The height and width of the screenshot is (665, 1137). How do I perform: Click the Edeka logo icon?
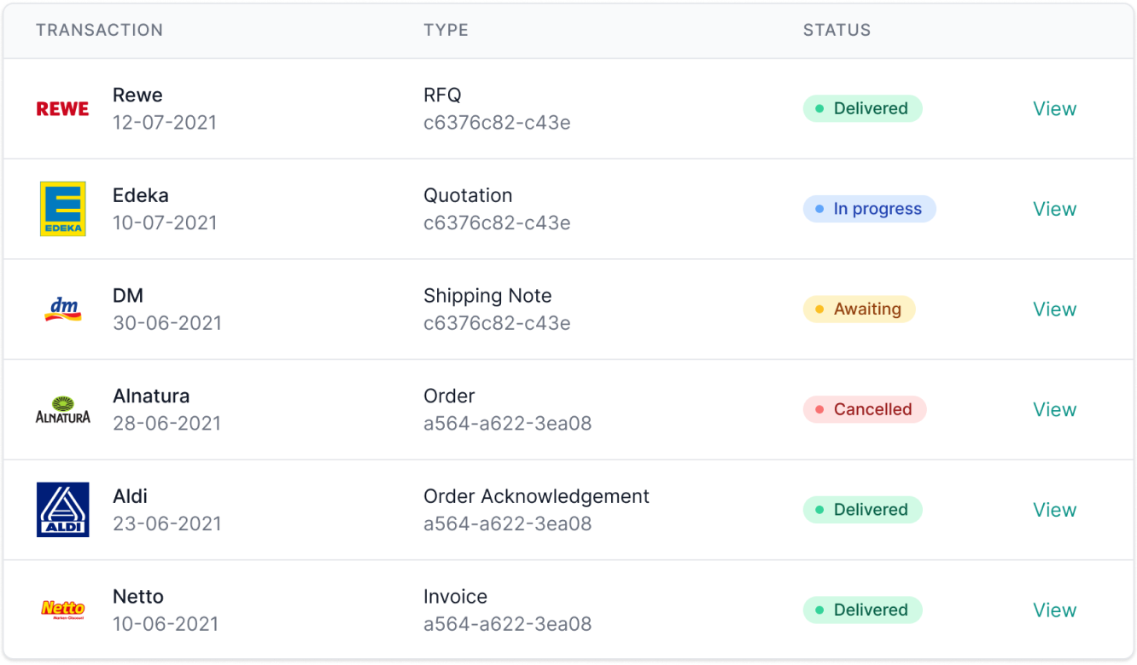click(62, 209)
